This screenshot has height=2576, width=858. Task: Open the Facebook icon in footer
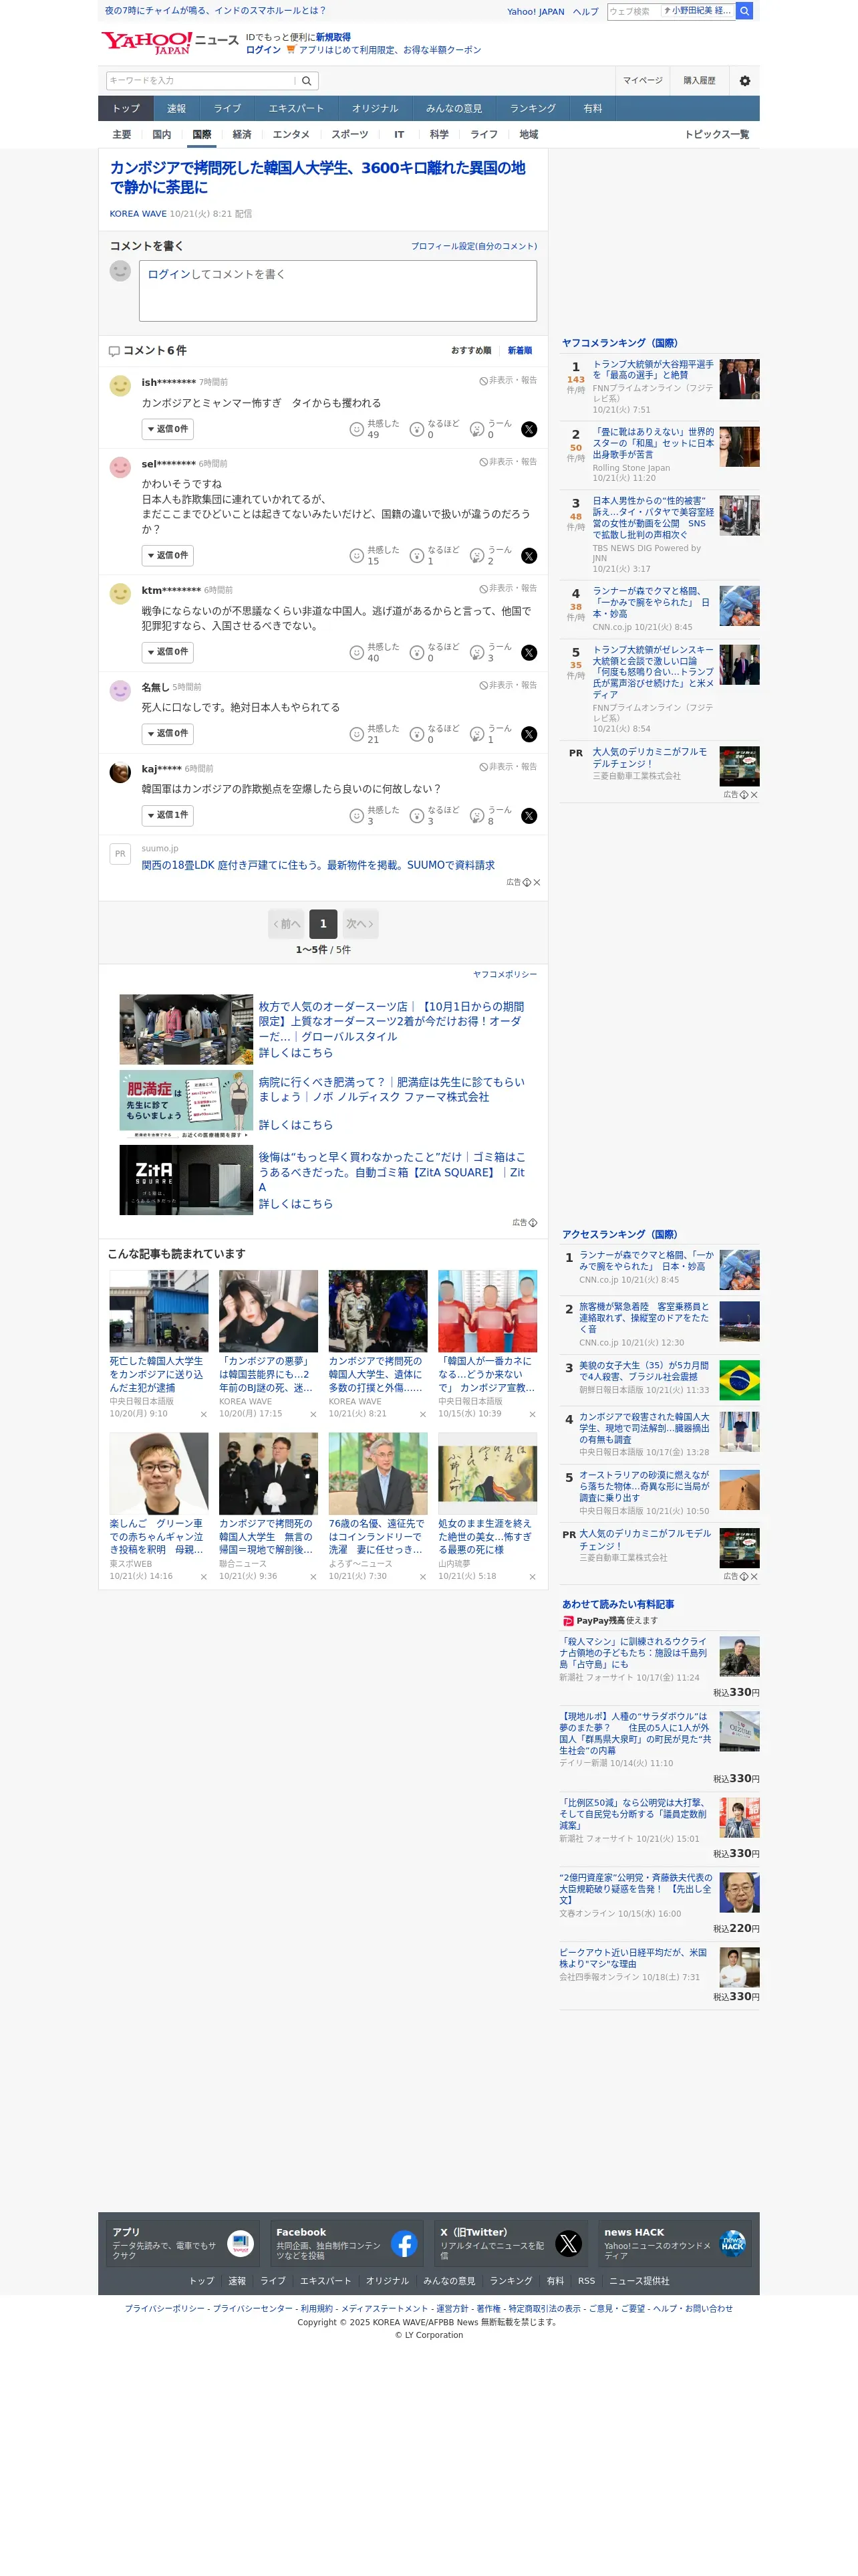pyautogui.click(x=404, y=2243)
